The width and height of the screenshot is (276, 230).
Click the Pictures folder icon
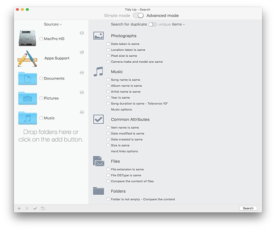[28, 98]
